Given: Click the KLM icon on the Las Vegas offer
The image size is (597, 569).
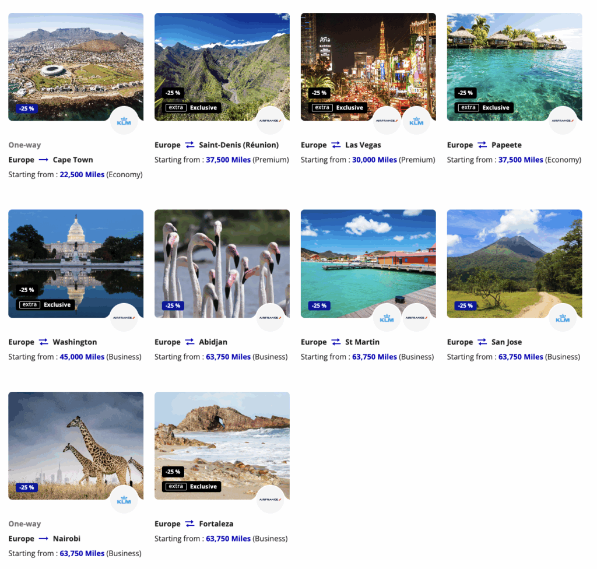Looking at the screenshot, I should coord(417,120).
